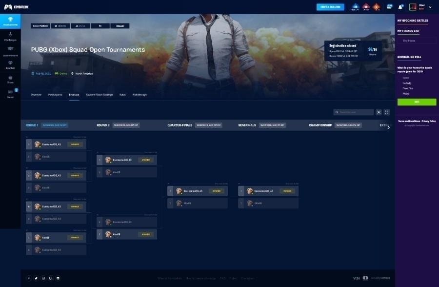Open the Walkthrough tab
This screenshot has width=439, height=287.
pos(140,95)
